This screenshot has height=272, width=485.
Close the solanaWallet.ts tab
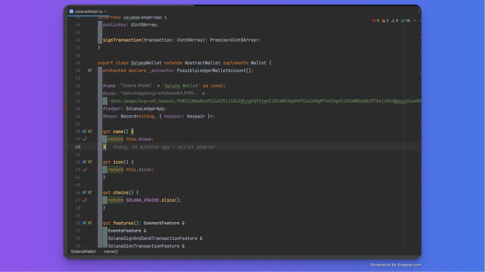click(105, 11)
